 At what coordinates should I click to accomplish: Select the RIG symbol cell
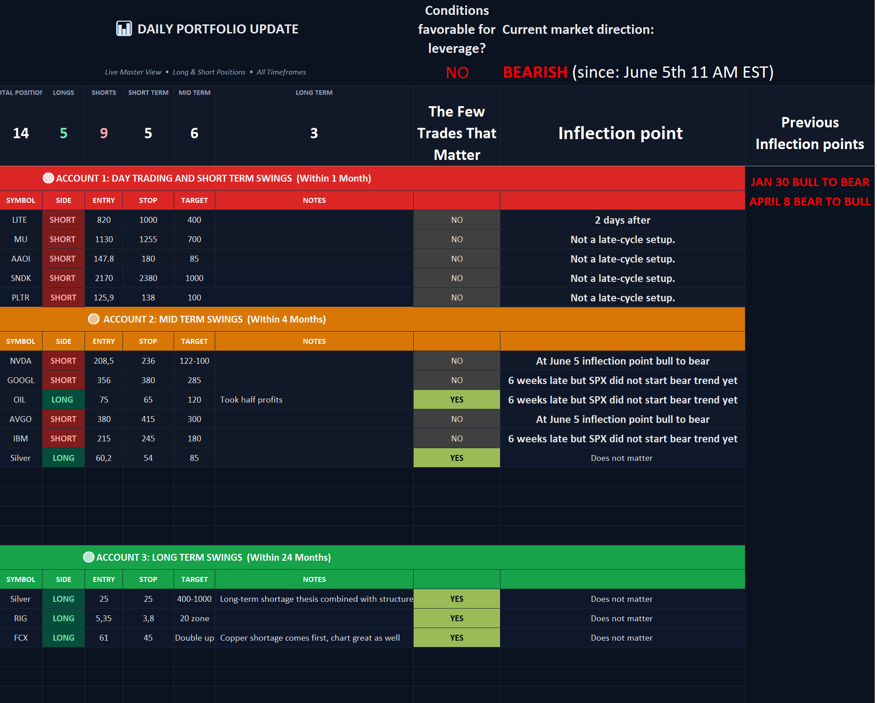tap(21, 618)
